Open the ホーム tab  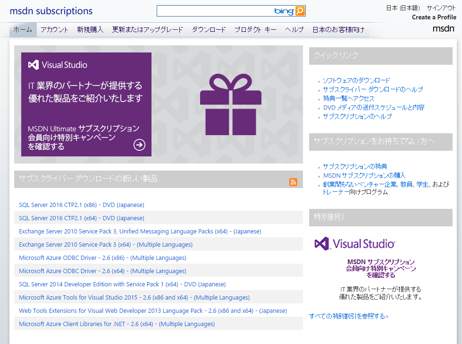23,29
